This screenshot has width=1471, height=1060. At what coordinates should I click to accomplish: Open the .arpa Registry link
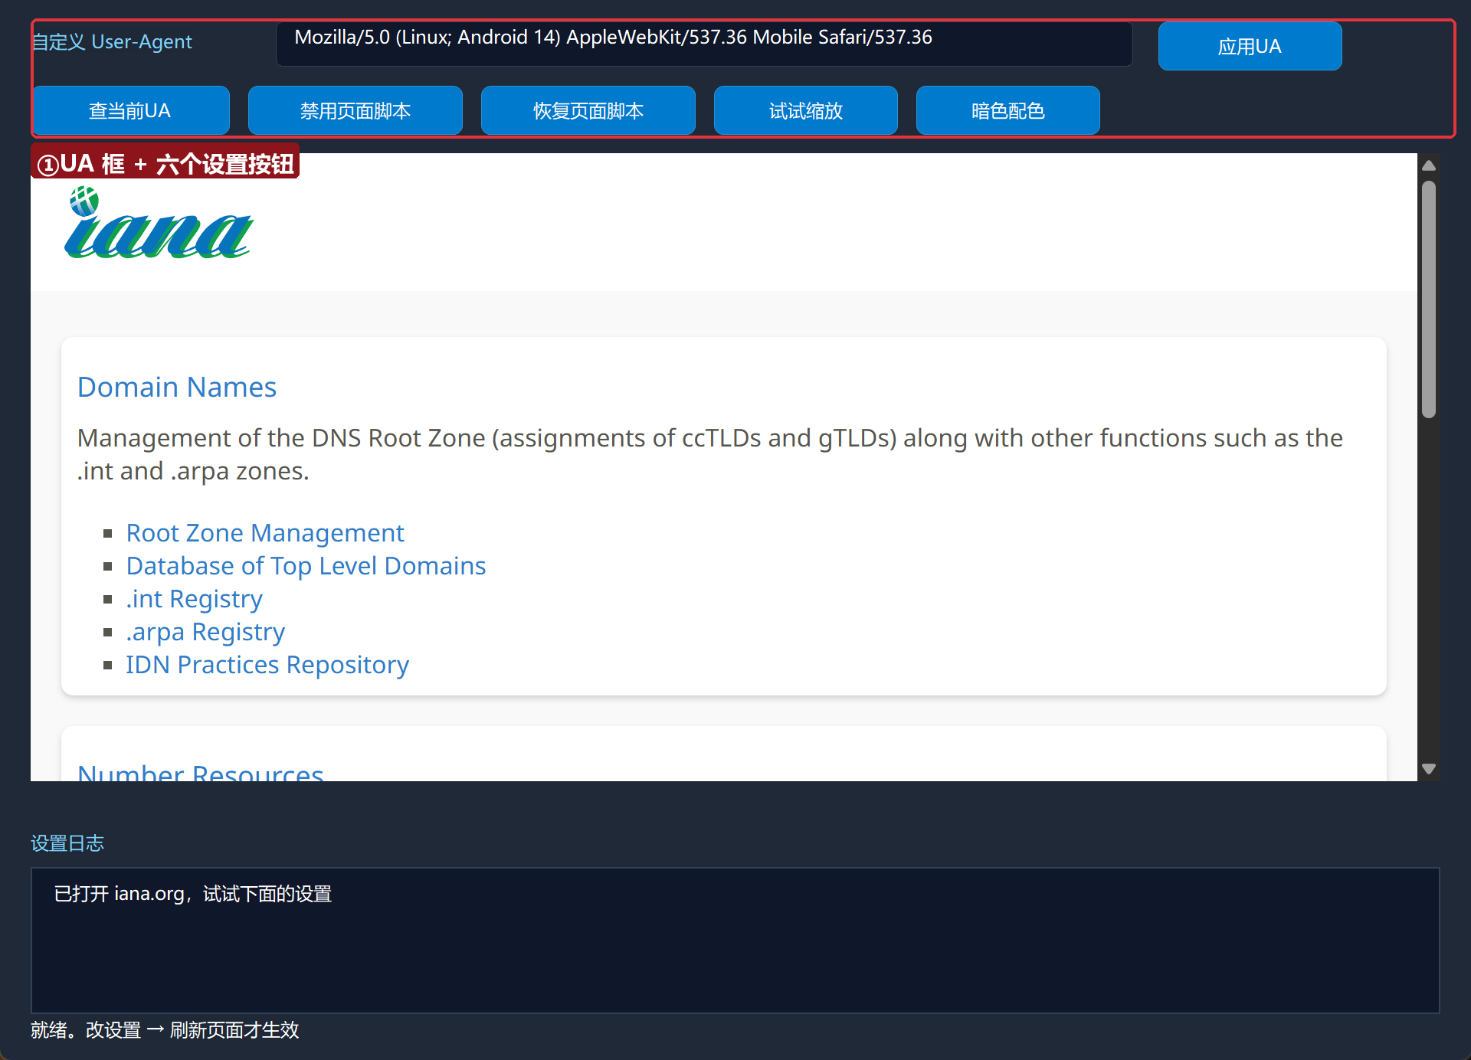coord(205,631)
